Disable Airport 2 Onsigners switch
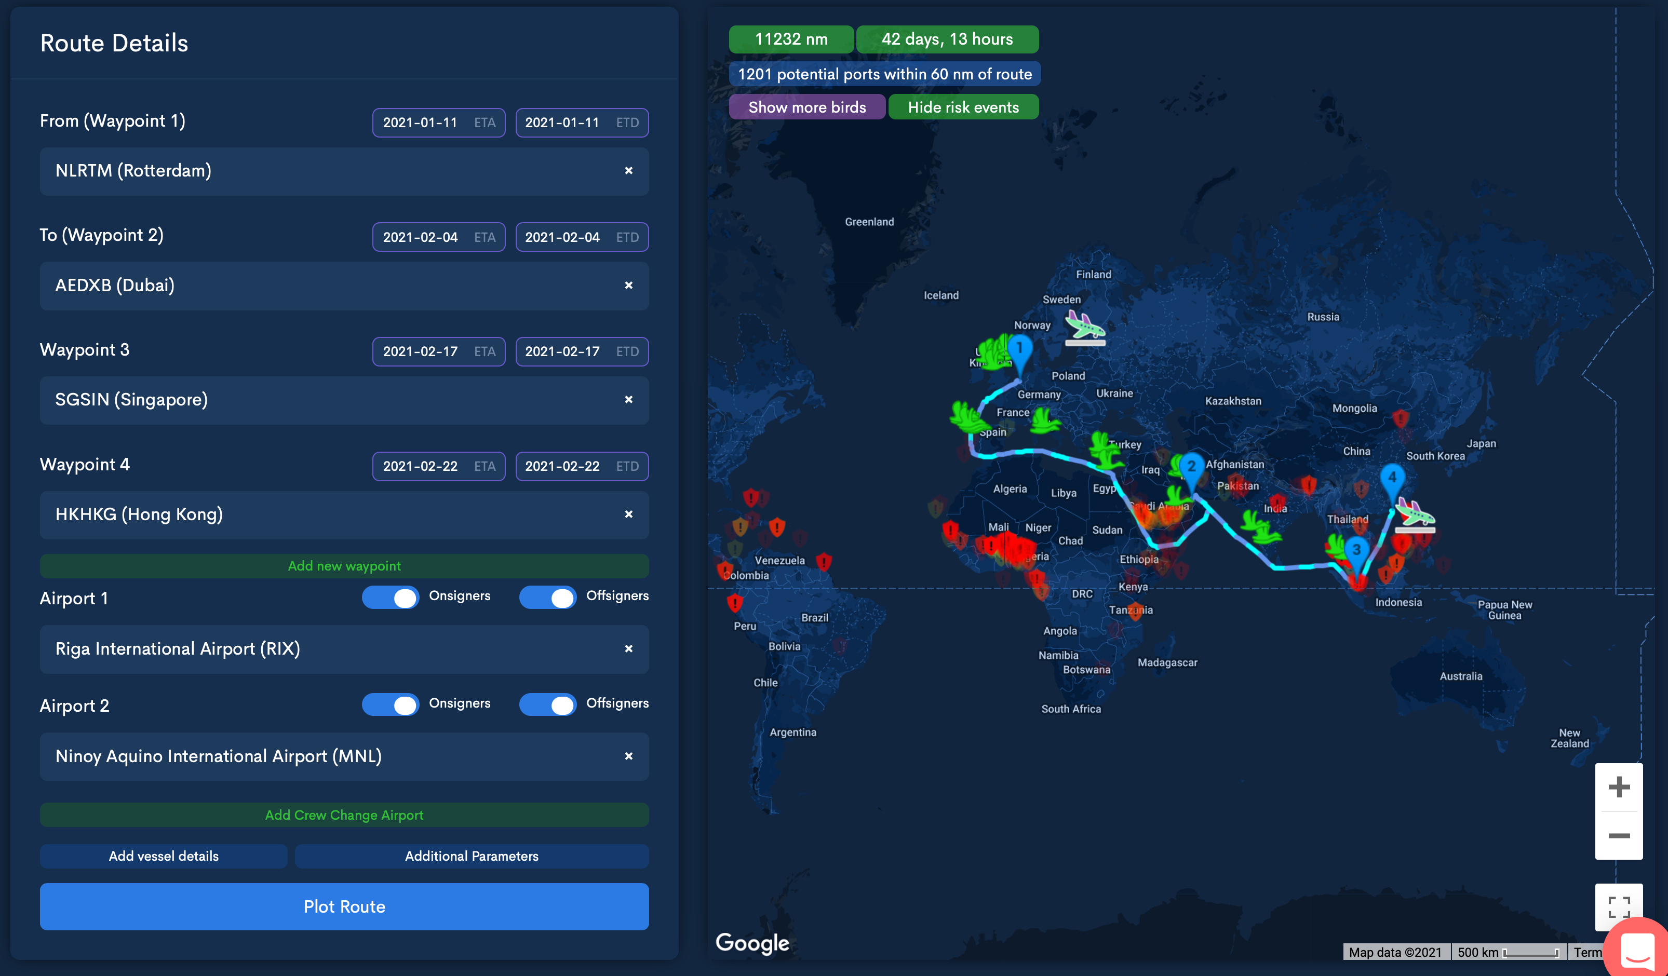This screenshot has height=976, width=1668. click(x=391, y=704)
